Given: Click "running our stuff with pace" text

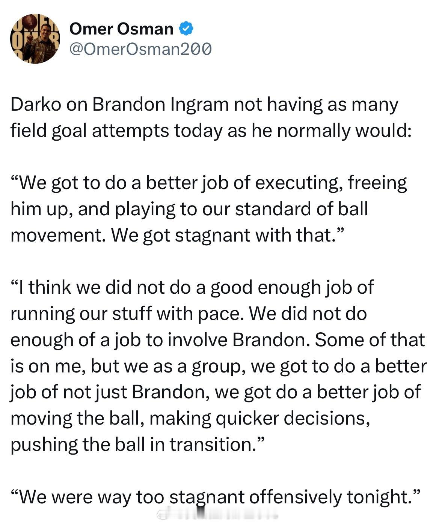Looking at the screenshot, I should pyautogui.click(x=125, y=313).
